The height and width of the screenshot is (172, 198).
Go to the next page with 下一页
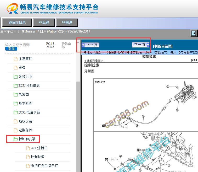point(141,45)
